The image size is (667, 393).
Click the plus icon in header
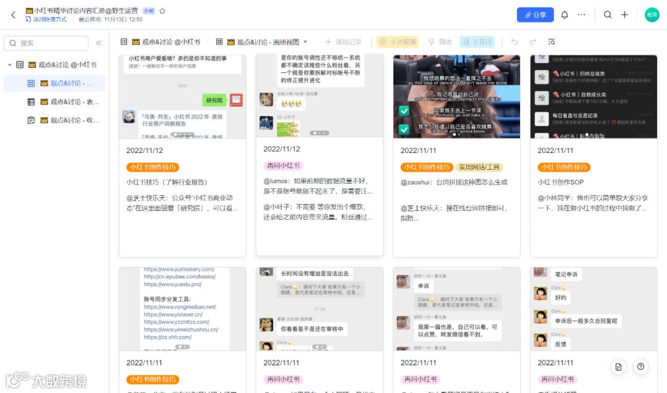point(624,15)
